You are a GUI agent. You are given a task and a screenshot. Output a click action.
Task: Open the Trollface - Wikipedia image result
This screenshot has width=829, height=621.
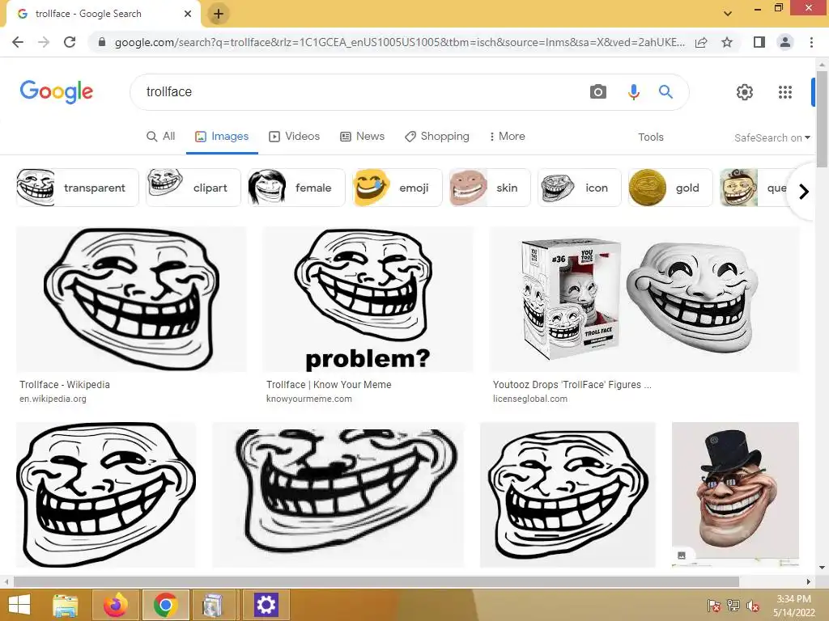[131, 299]
